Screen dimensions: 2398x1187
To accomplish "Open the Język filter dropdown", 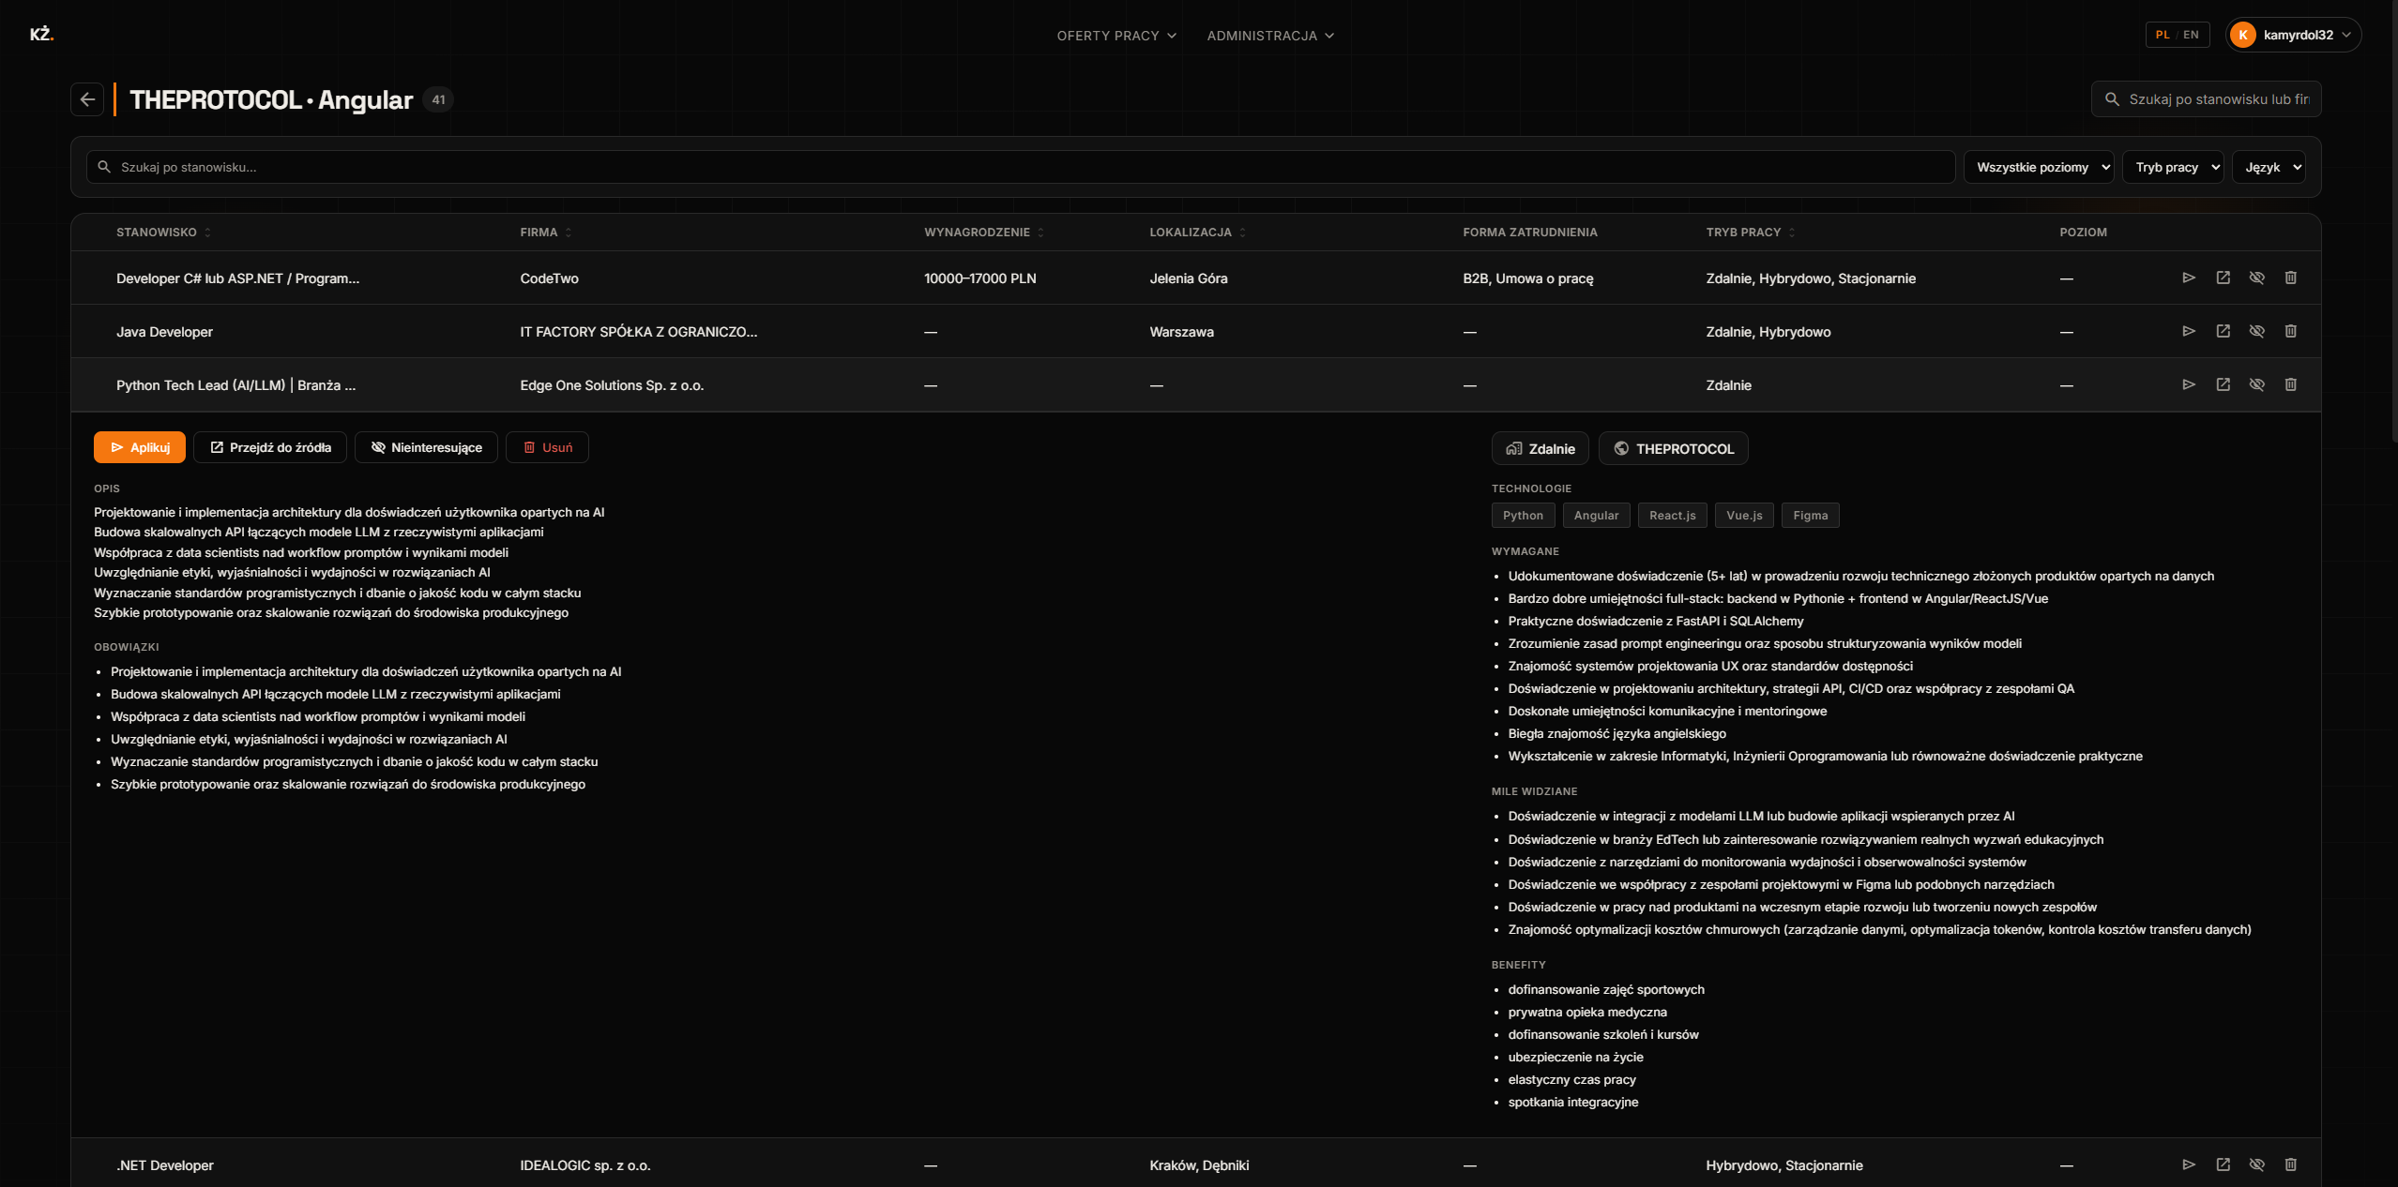I will (2269, 167).
